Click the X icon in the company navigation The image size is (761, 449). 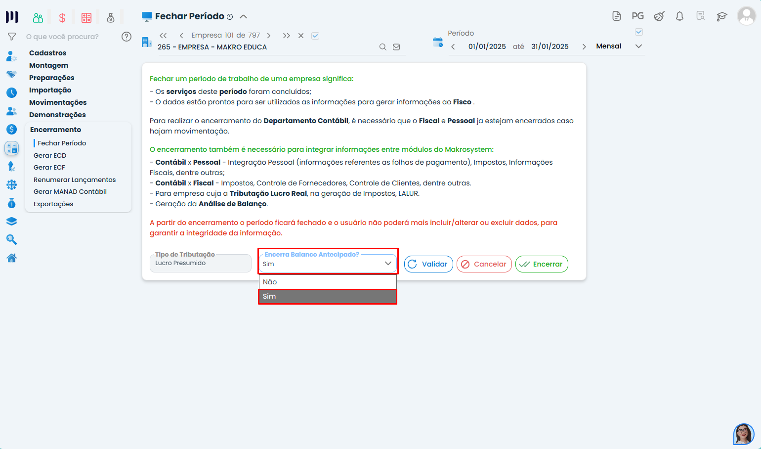[301, 36]
